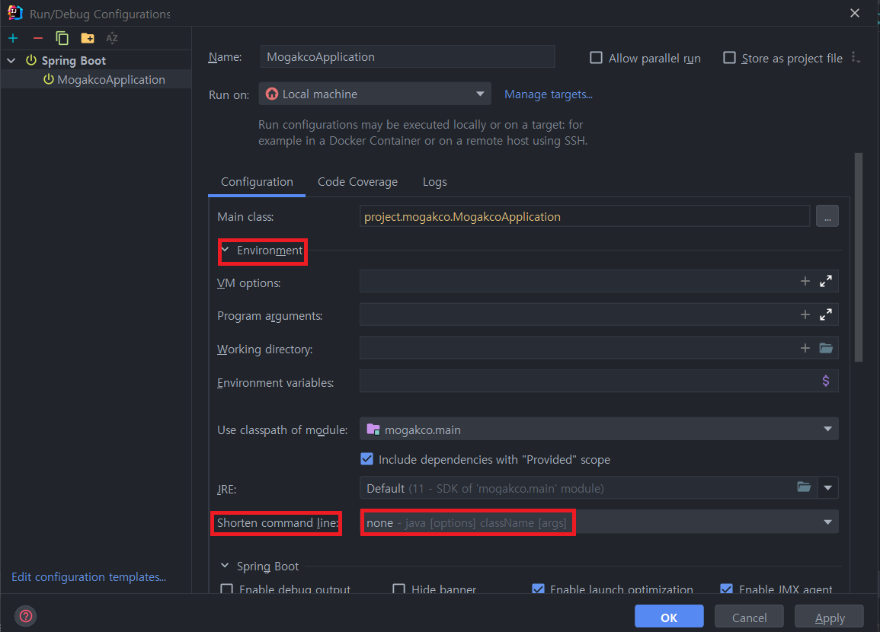This screenshot has height=632, width=880.
Task: Open the help question mark icon
Action: [x=26, y=616]
